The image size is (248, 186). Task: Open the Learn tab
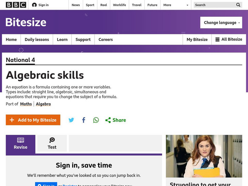[x=62, y=39]
